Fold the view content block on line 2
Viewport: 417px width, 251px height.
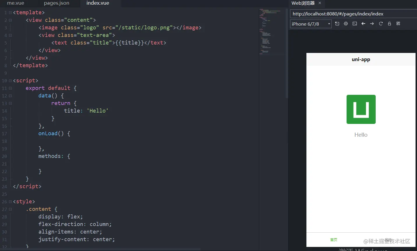pyautogui.click(x=10, y=20)
